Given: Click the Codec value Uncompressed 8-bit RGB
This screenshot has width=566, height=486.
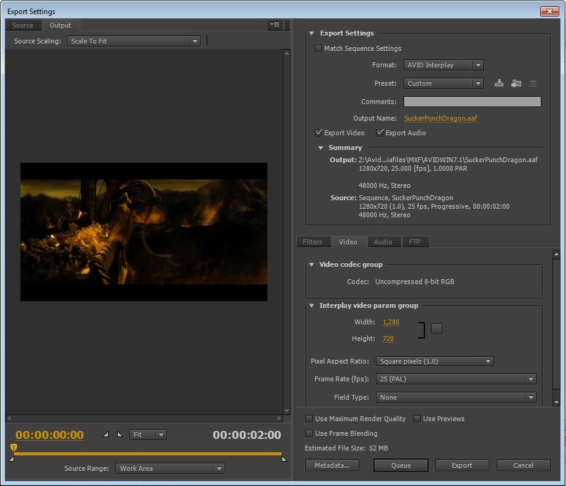Looking at the screenshot, I should [415, 282].
